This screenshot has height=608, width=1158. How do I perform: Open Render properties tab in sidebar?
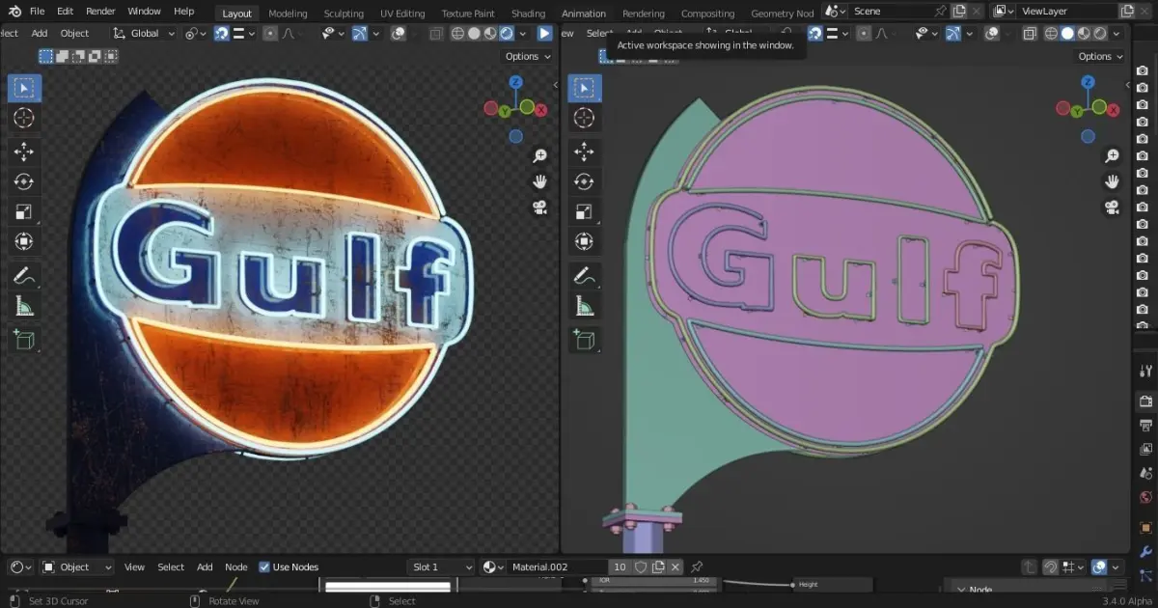click(1145, 401)
